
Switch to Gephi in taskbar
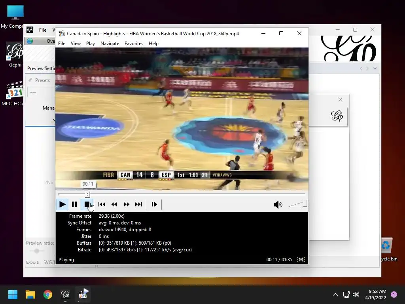click(65, 294)
